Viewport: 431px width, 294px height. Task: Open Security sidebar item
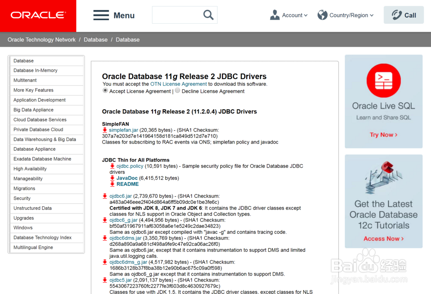coord(47,199)
